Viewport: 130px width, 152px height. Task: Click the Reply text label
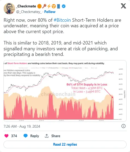[x=35, y=136]
